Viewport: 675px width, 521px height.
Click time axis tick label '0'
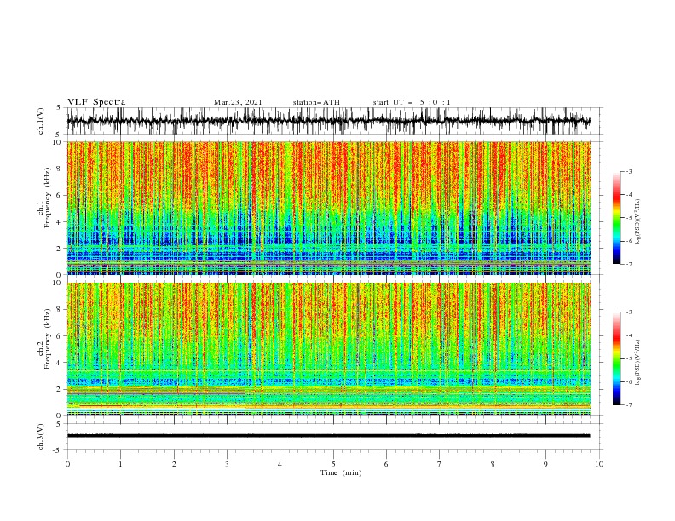click(x=67, y=464)
